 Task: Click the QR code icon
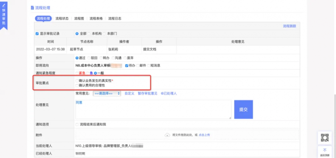[x=324, y=138]
